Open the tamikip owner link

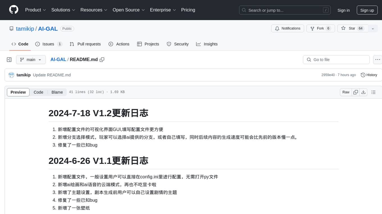(x=25, y=29)
